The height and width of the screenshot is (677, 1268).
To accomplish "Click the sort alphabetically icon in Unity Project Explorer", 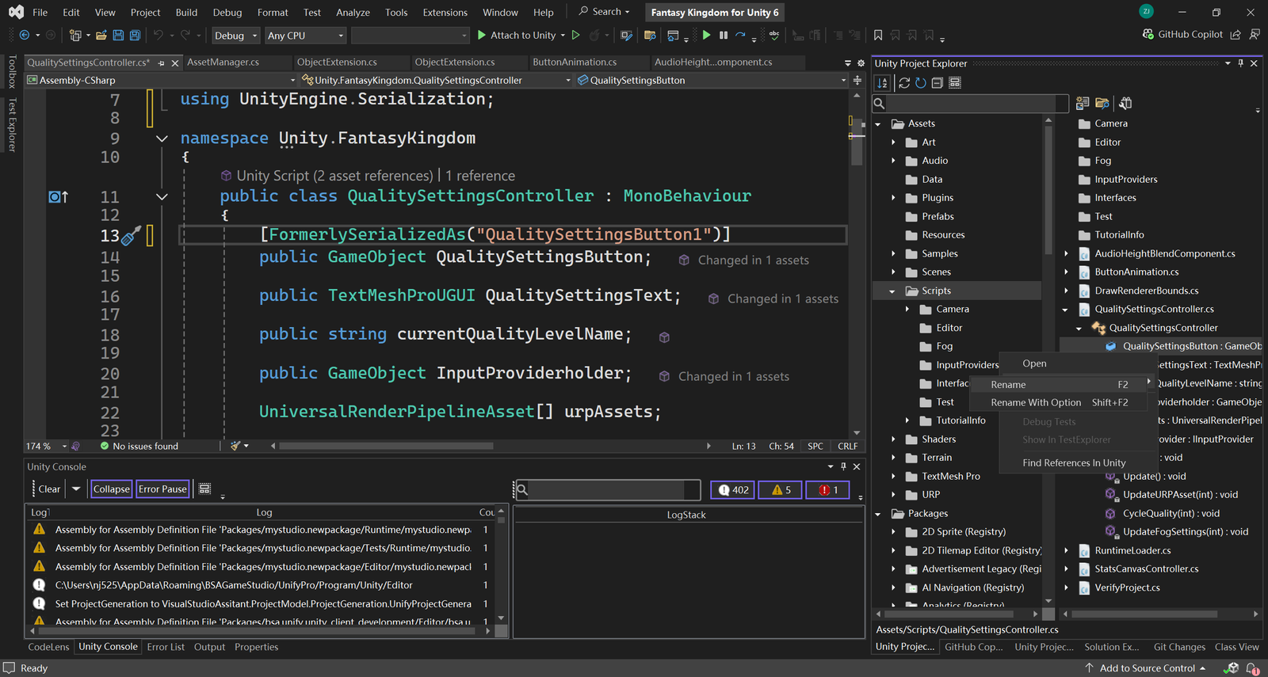I will pos(882,83).
